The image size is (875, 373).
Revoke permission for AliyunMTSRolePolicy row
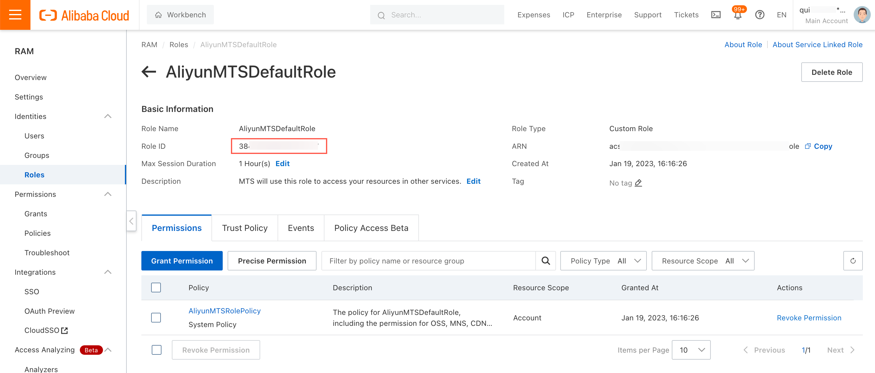click(x=809, y=318)
